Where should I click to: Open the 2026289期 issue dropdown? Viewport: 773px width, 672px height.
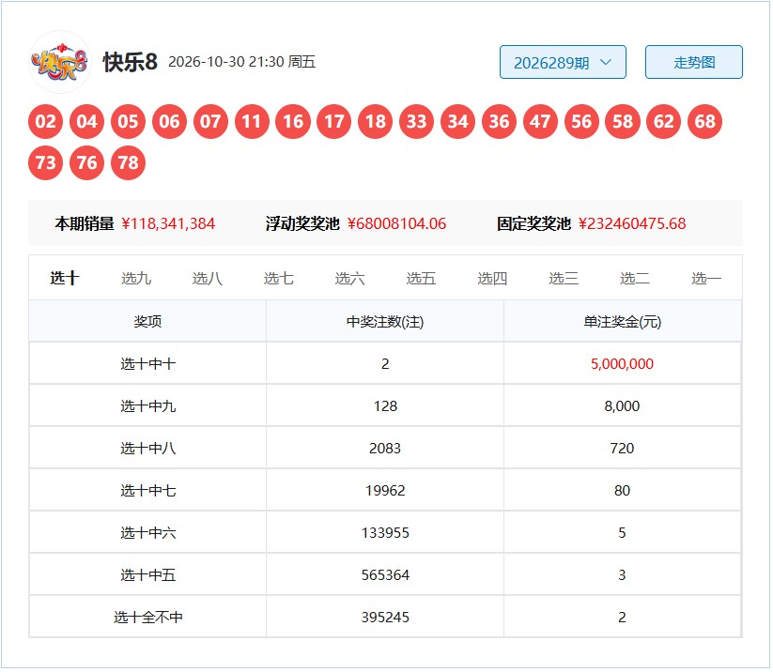pyautogui.click(x=563, y=62)
